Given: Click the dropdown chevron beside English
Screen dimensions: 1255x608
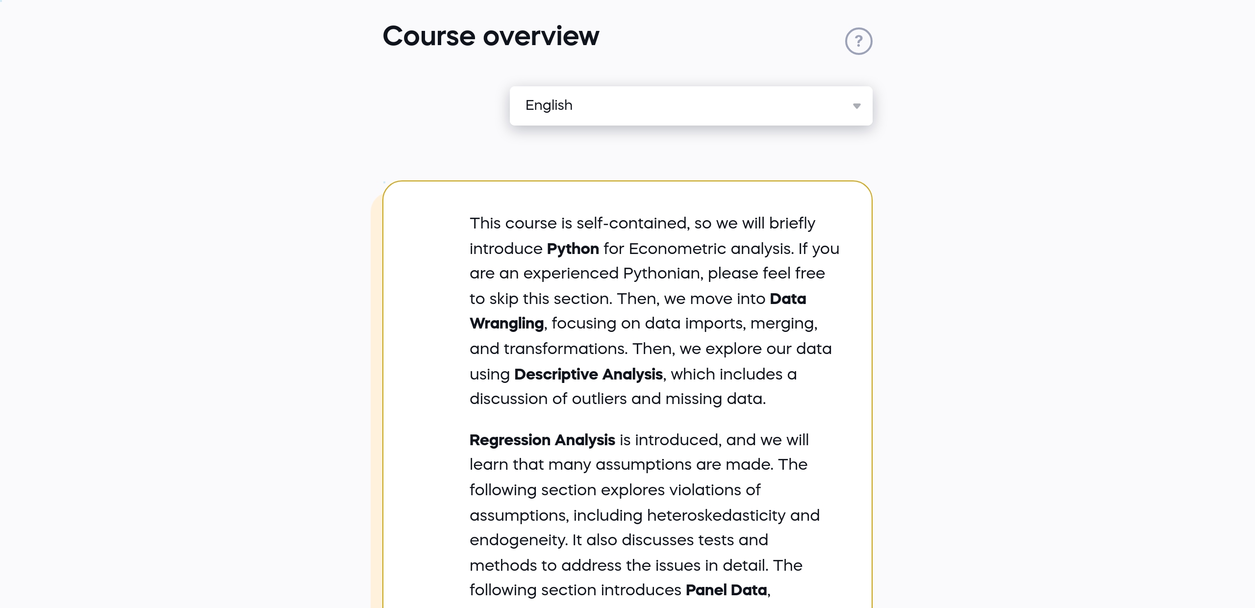Looking at the screenshot, I should point(857,105).
